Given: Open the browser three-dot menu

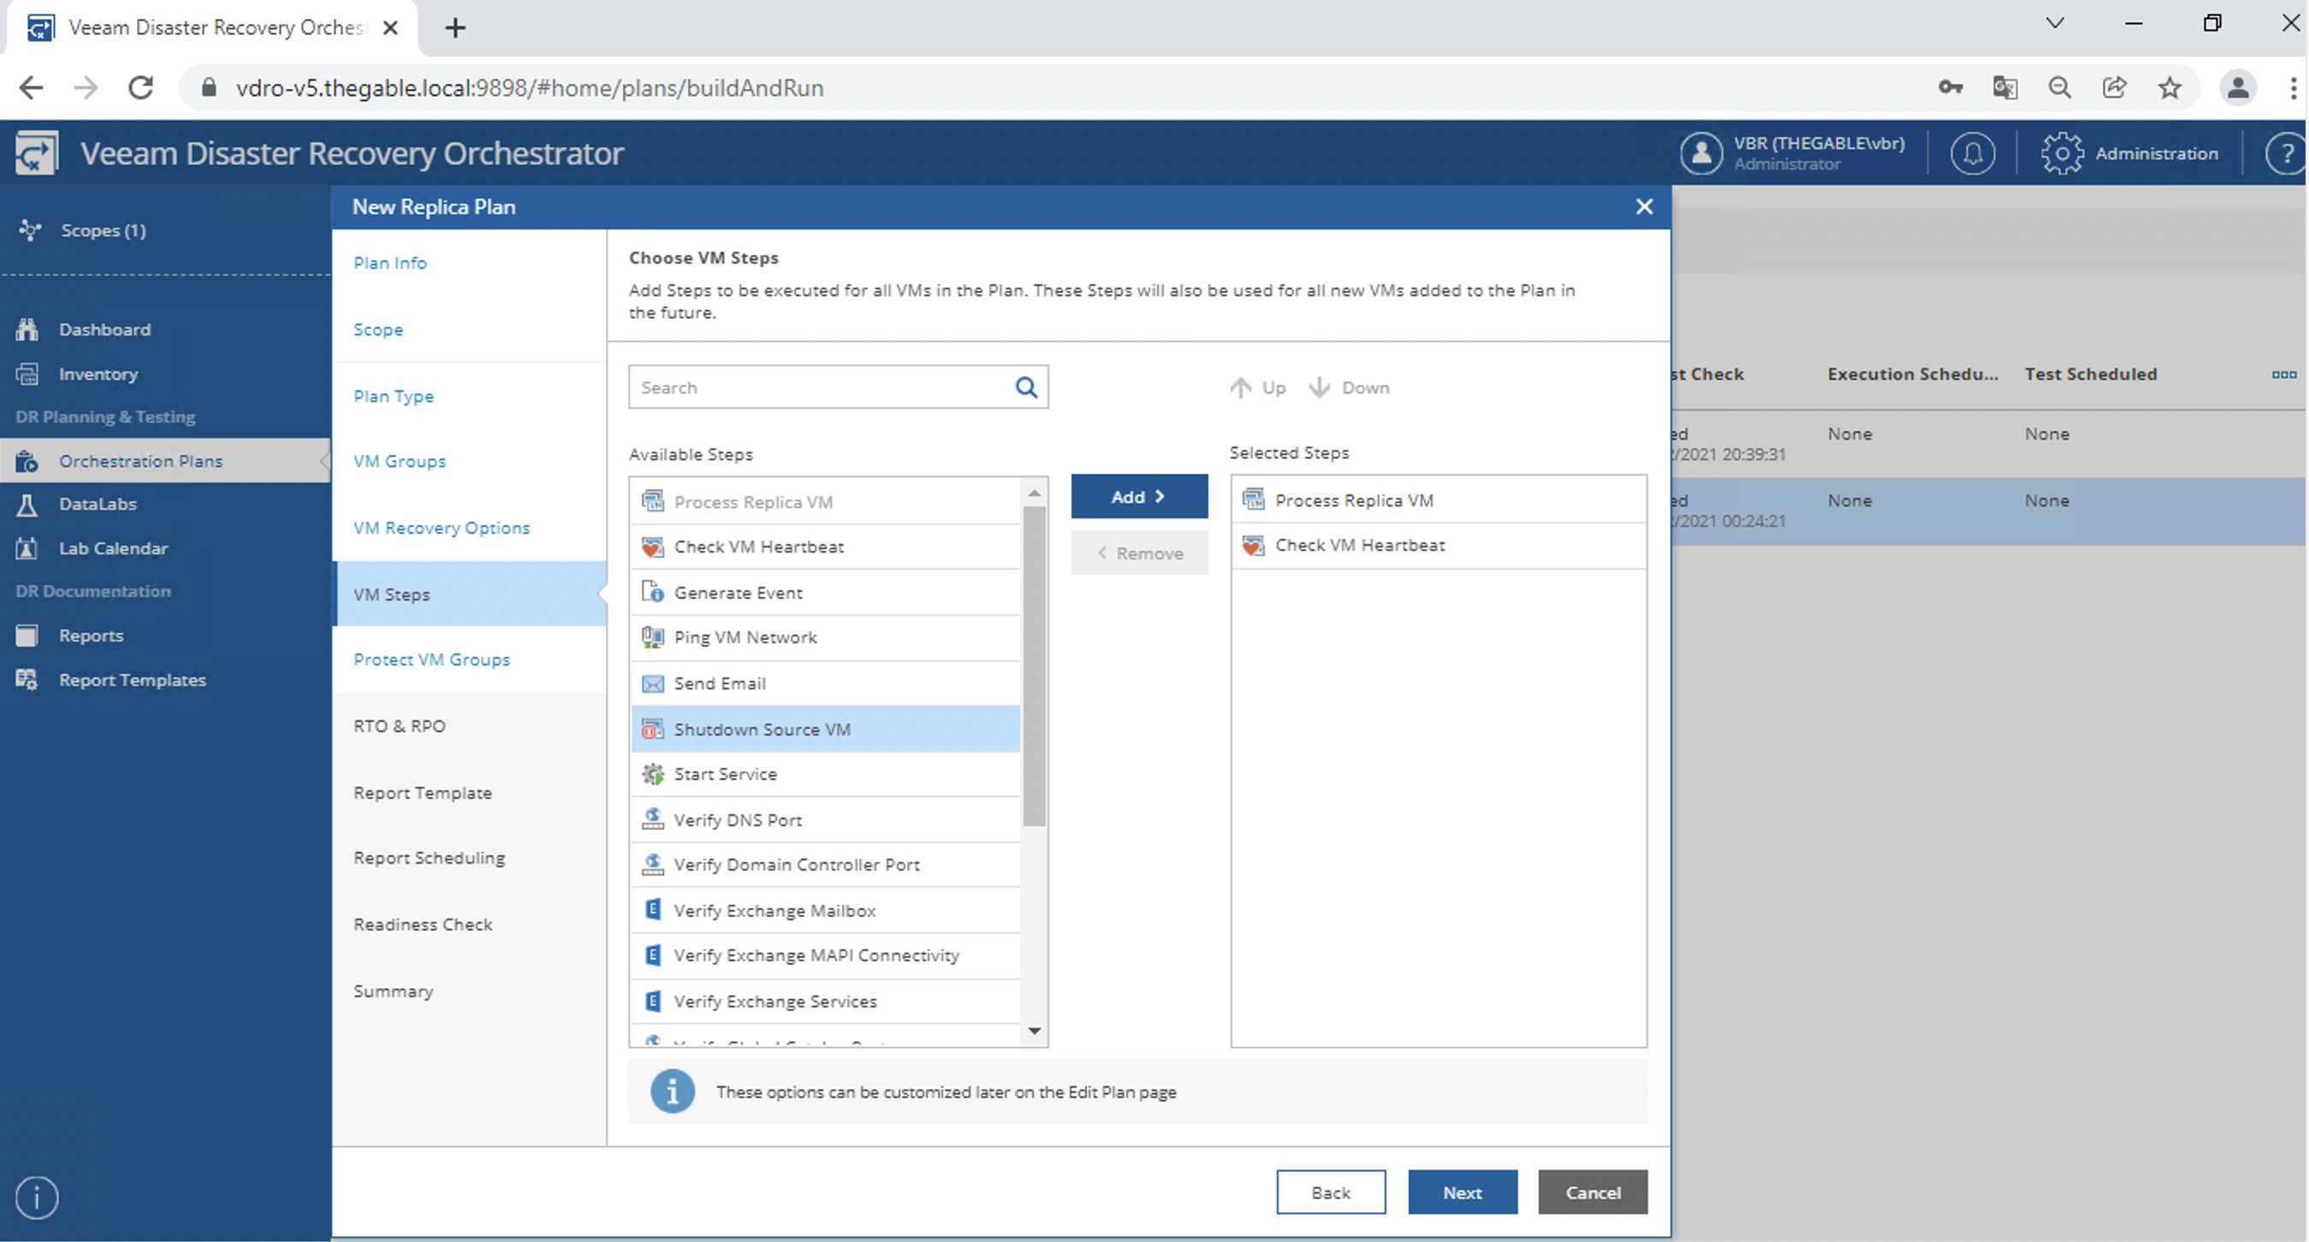Looking at the screenshot, I should coord(2293,88).
